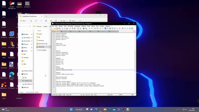Toggle Synchronize Horizontal Scrolling in Notepad++
Image resolution: width=199 pixels, height=112 pixels.
[x=97, y=28]
